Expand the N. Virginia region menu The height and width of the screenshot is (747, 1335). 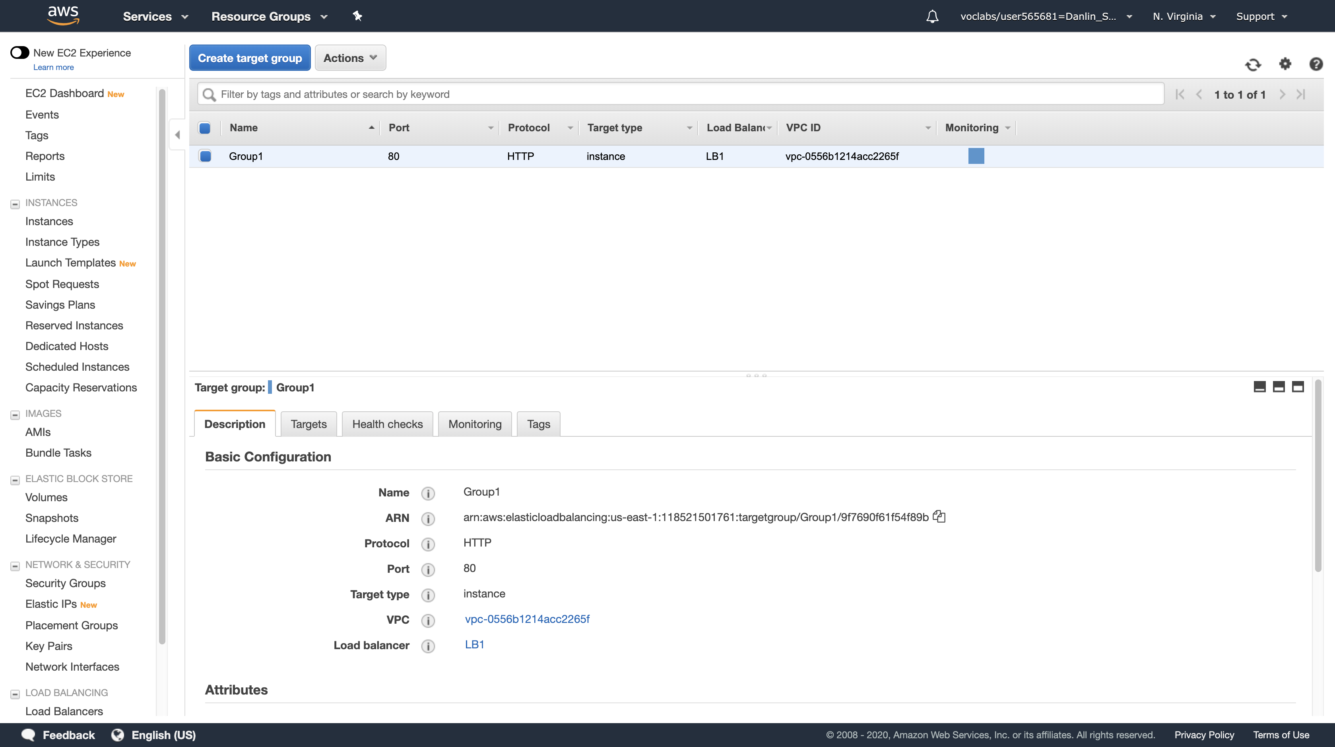pos(1184,17)
